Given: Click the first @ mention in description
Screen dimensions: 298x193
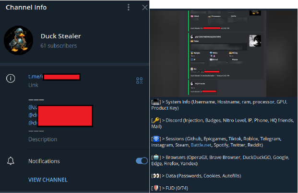Looking at the screenshot, I should [33, 107].
